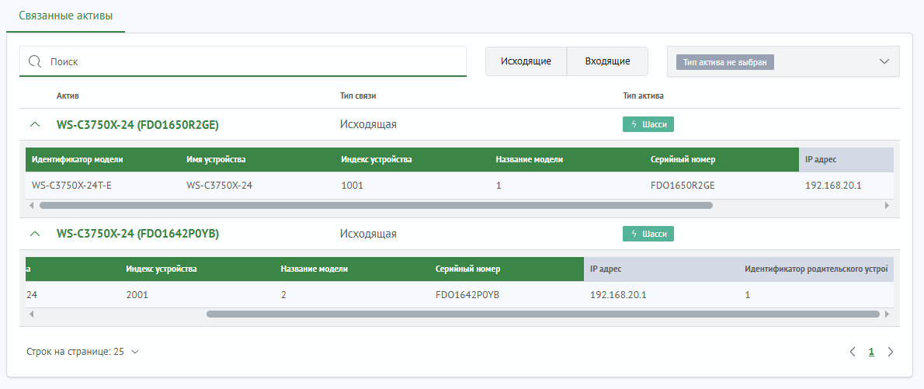Click the first table's scroll-right arrow
Image resolution: width=924 pixels, height=389 pixels.
point(886,206)
